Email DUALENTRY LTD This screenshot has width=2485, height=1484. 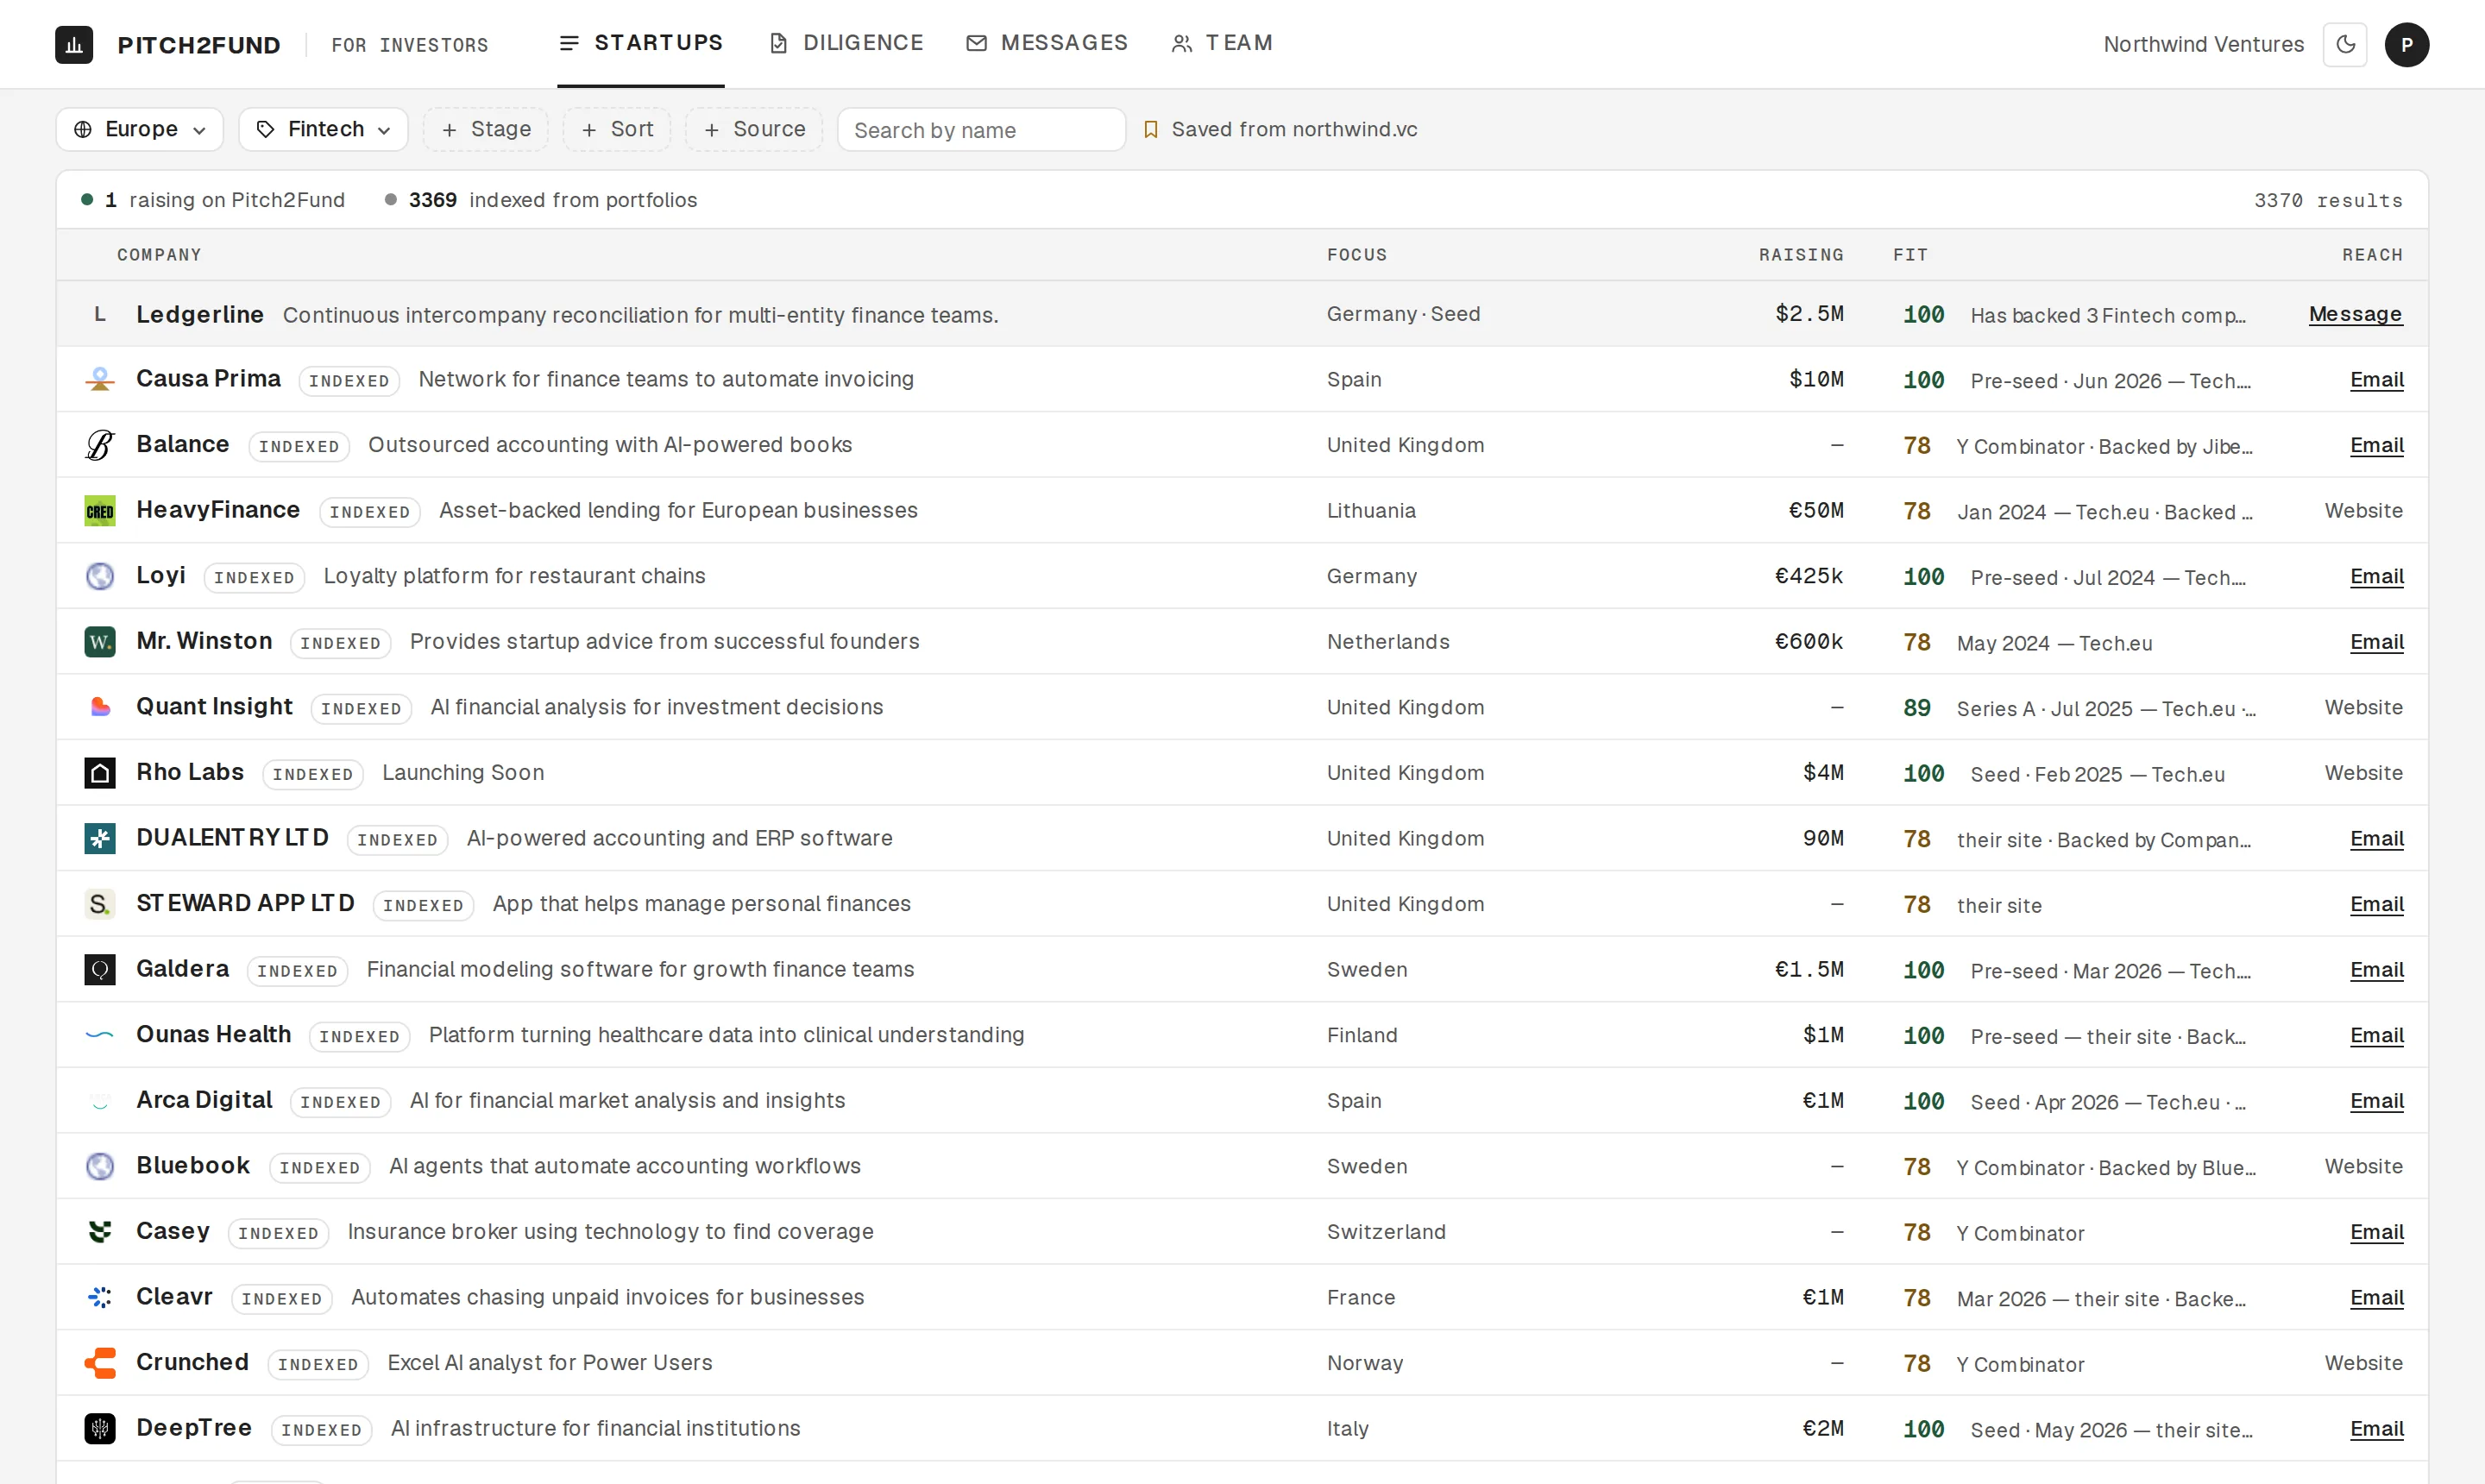[x=2376, y=839]
